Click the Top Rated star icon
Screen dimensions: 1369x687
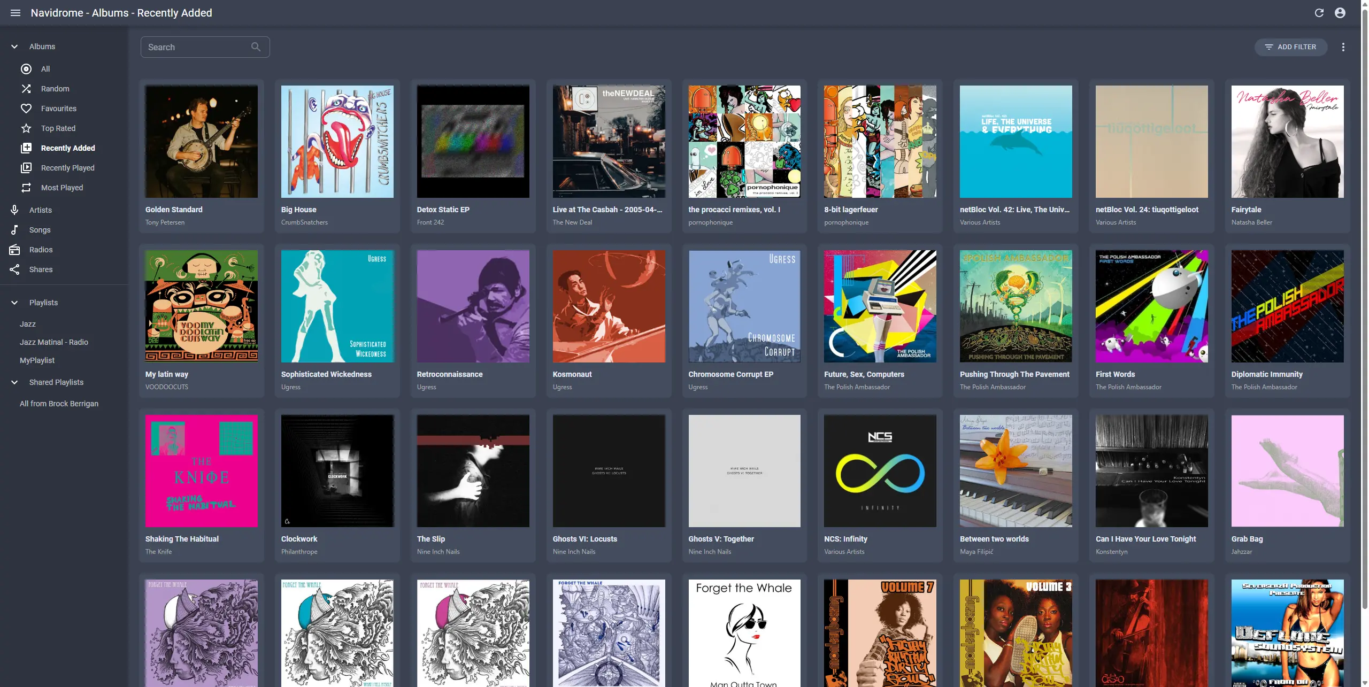coord(26,128)
